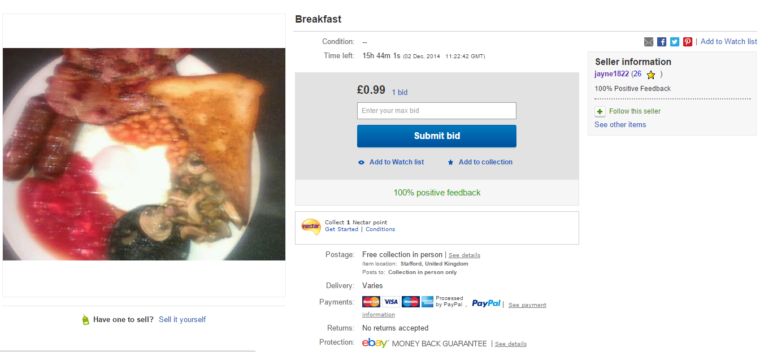760x352 pixels.
Task: Click the max bid input field
Action: click(436, 111)
